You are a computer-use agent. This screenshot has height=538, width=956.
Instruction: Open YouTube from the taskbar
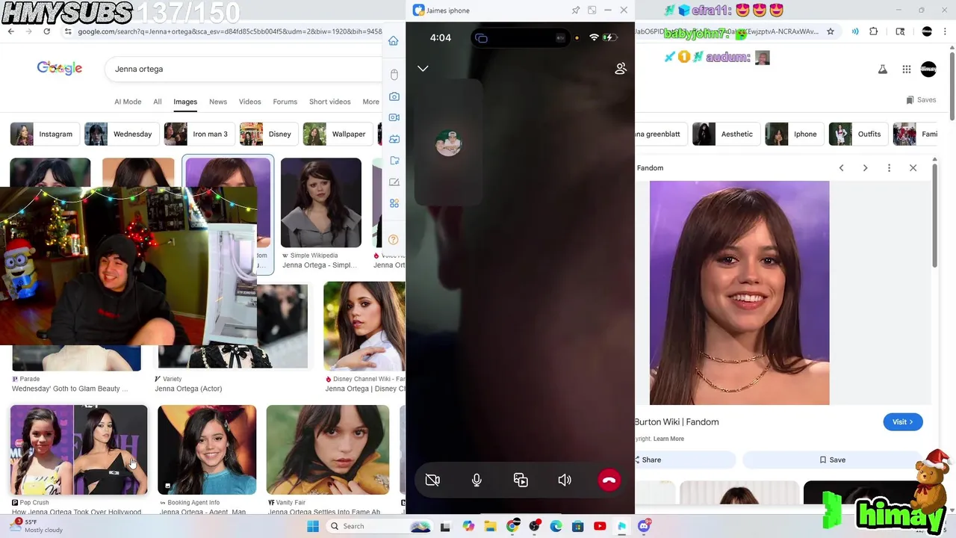click(599, 526)
